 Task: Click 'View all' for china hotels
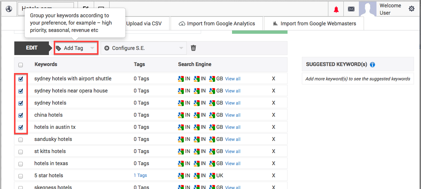233,115
